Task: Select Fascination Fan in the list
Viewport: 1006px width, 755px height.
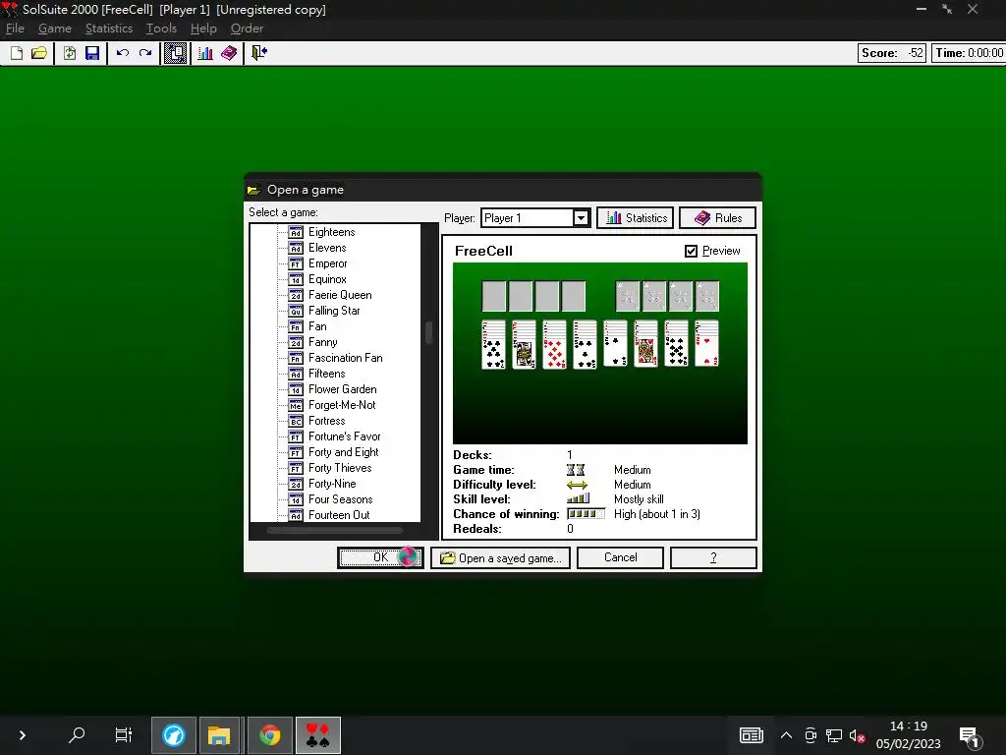Action: coord(345,358)
